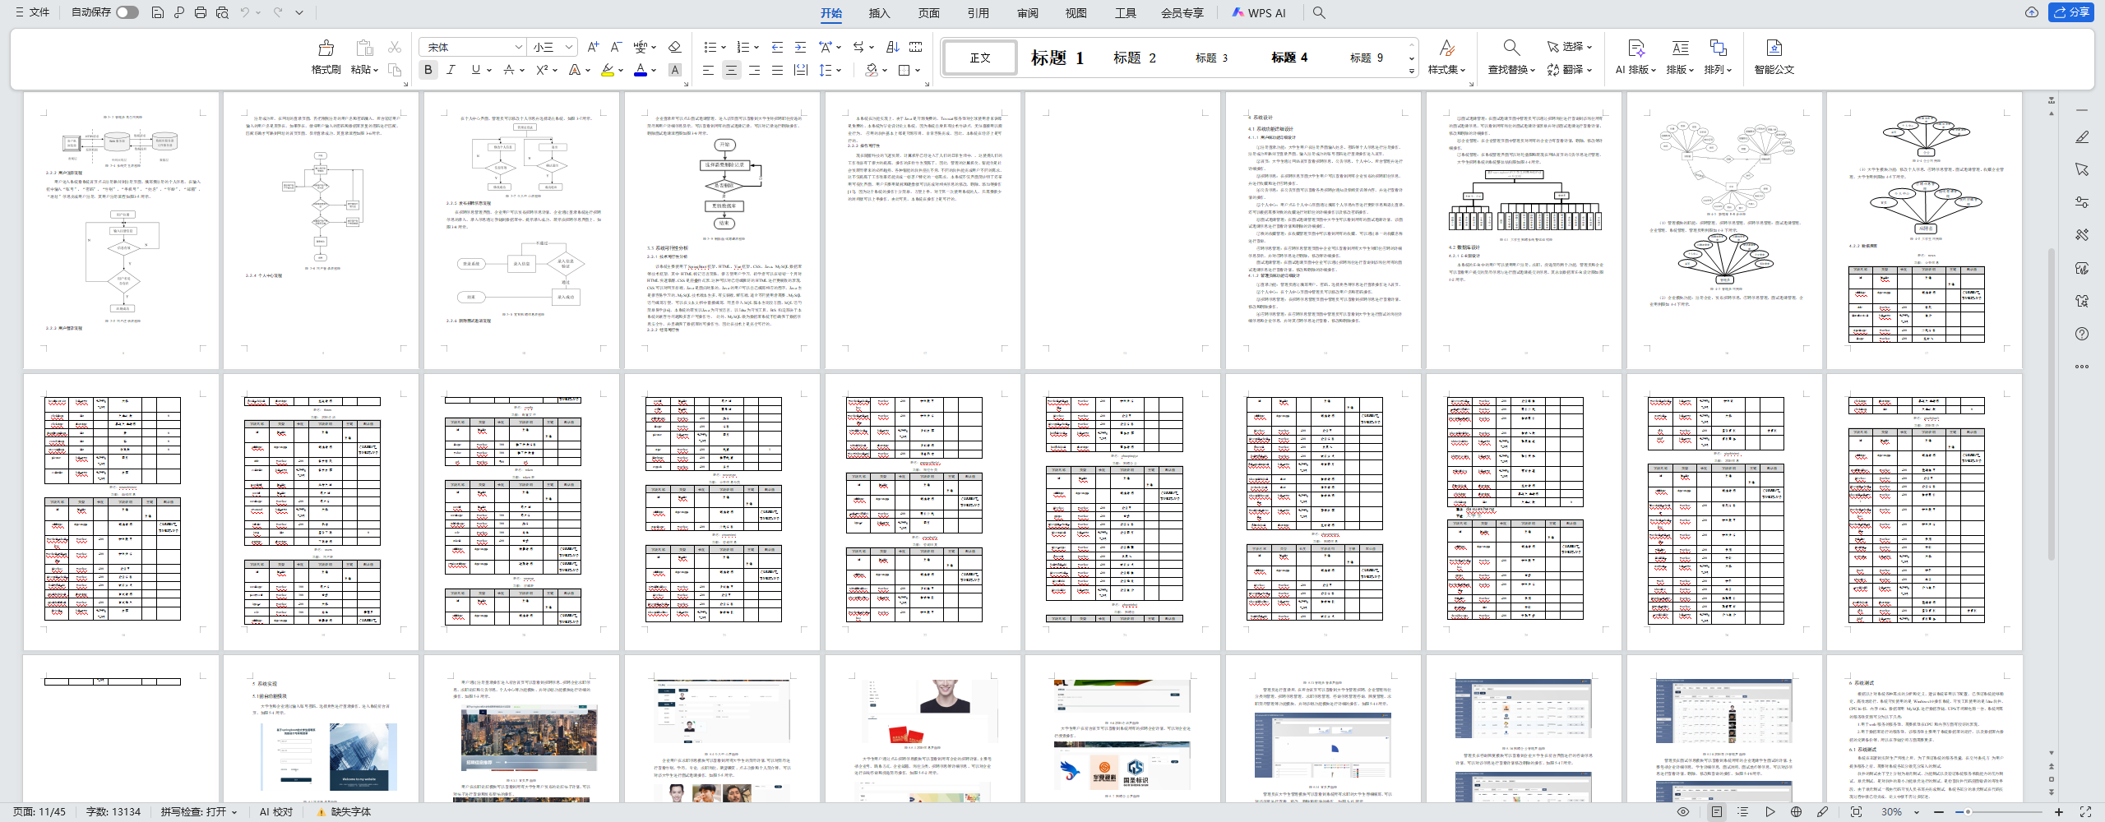Open the 样式集 style set menu
The width and height of the screenshot is (2105, 822).
[1446, 58]
